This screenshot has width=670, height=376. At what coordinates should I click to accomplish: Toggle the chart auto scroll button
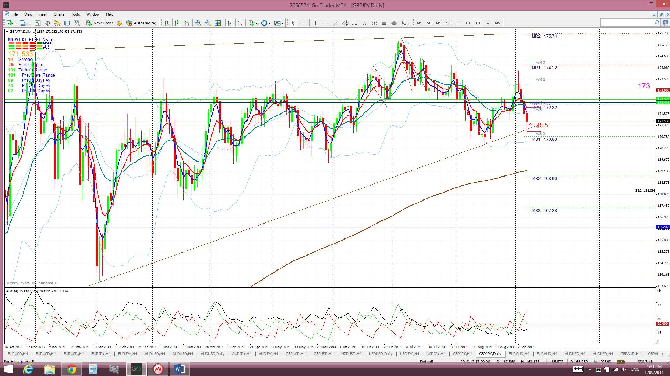(x=230, y=23)
